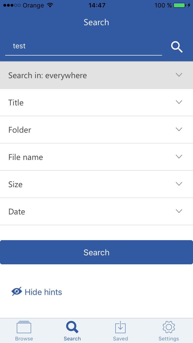
Task: Expand the Size filter chevron
Action: pos(179,184)
